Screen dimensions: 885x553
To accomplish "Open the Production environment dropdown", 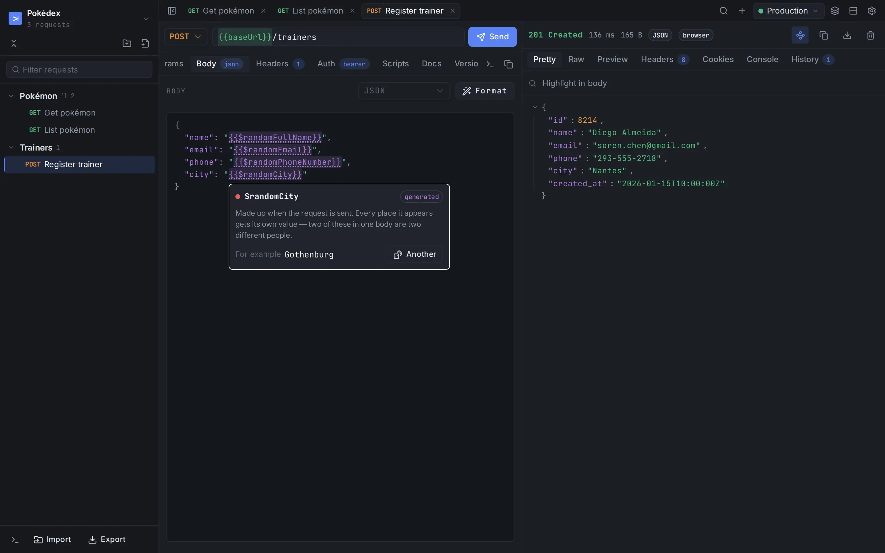I will coord(789,11).
